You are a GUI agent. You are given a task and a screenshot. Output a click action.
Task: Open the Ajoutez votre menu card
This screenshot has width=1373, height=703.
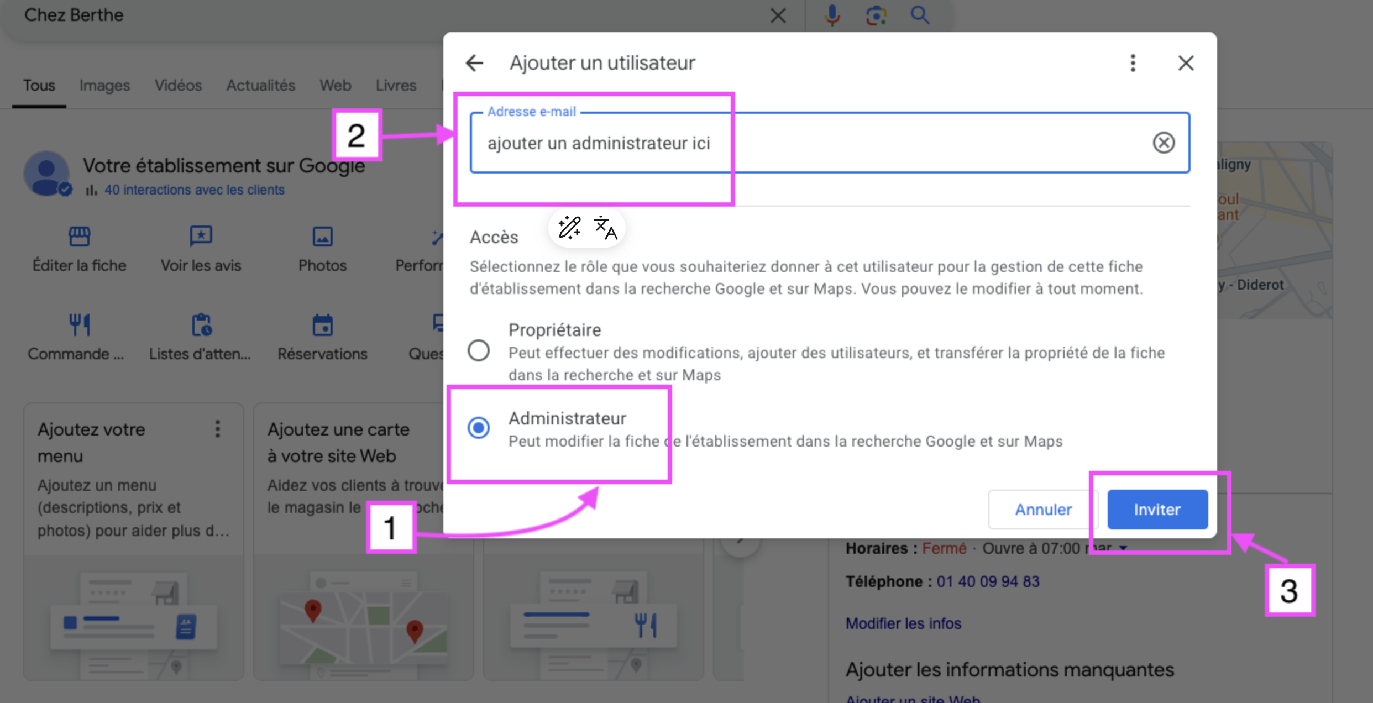(133, 542)
